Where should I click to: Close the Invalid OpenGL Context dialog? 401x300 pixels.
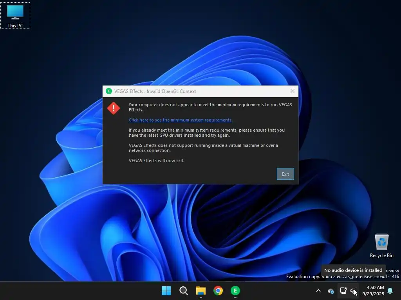tap(292, 91)
